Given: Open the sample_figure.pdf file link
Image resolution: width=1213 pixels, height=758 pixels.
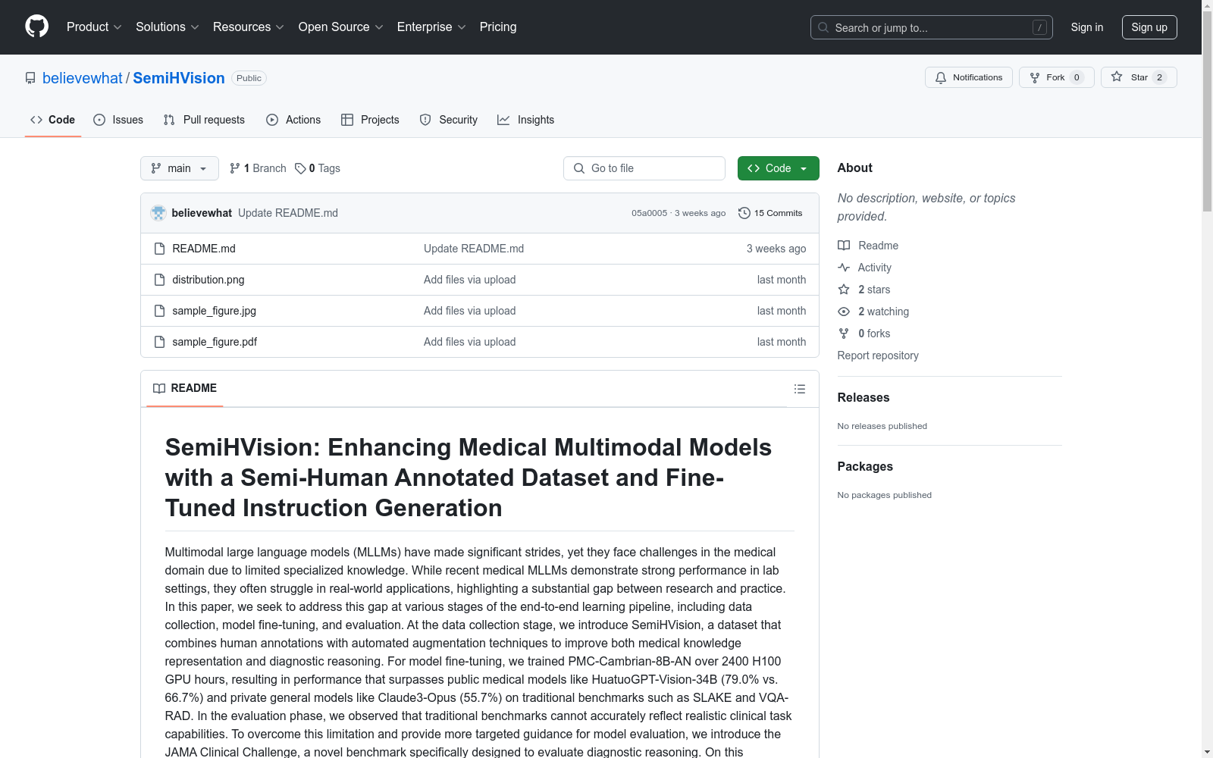Looking at the screenshot, I should tap(215, 342).
